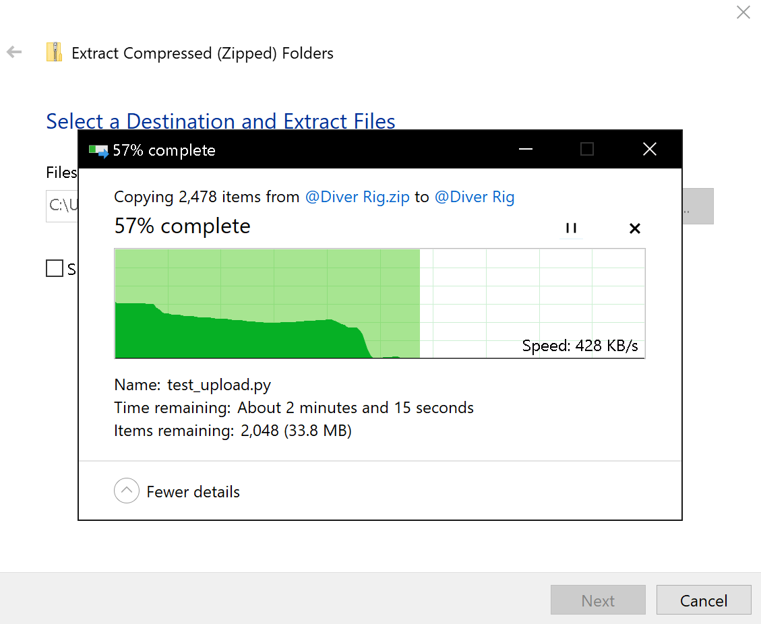Open the @Diver Rig.zip source link
Image resolution: width=761 pixels, height=624 pixels.
(357, 197)
